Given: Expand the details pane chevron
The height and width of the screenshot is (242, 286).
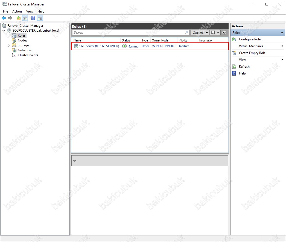Looking at the screenshot, I should (74, 161).
